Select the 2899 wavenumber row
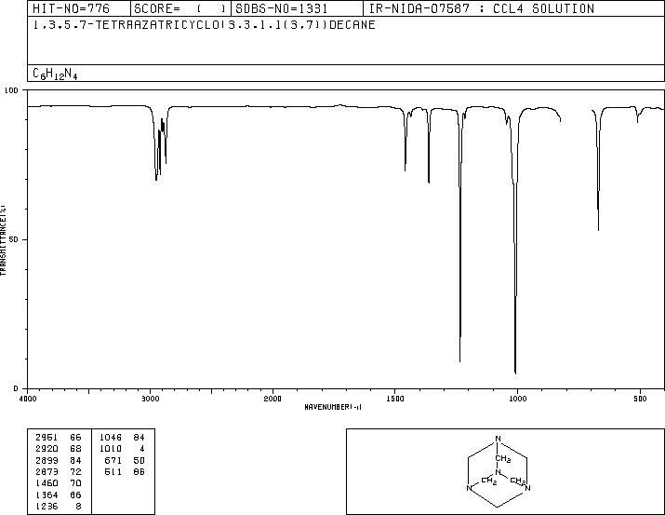This screenshot has width=665, height=515. (x=59, y=460)
